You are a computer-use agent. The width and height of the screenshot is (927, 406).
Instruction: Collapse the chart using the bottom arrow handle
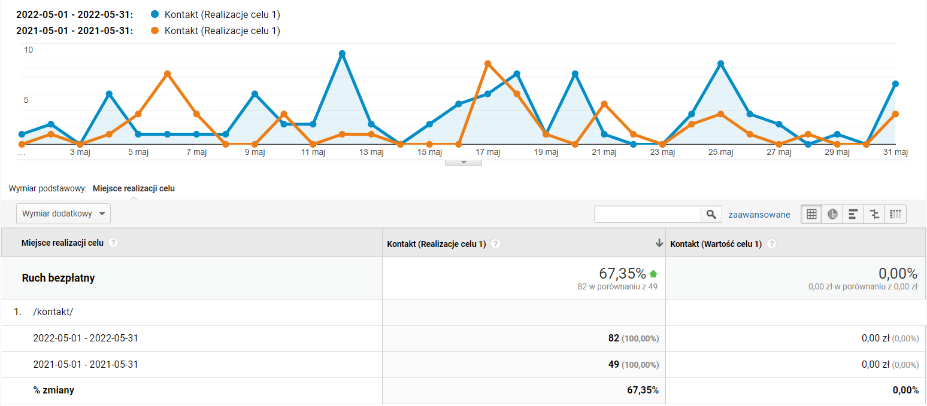(463, 162)
